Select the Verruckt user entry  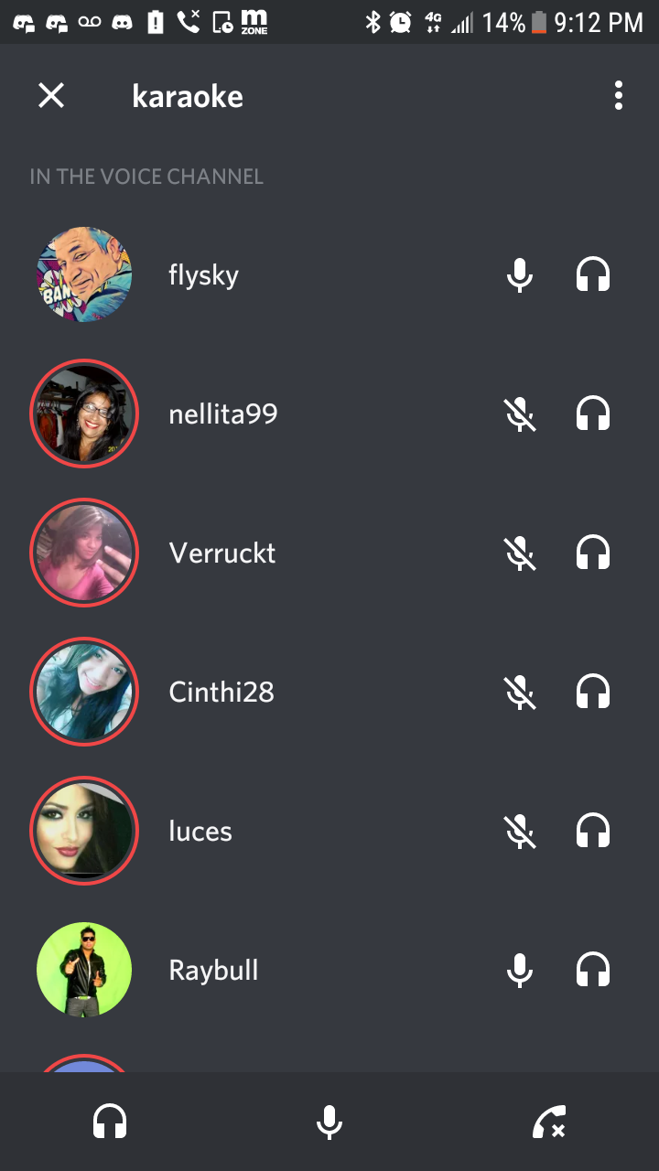coord(329,553)
